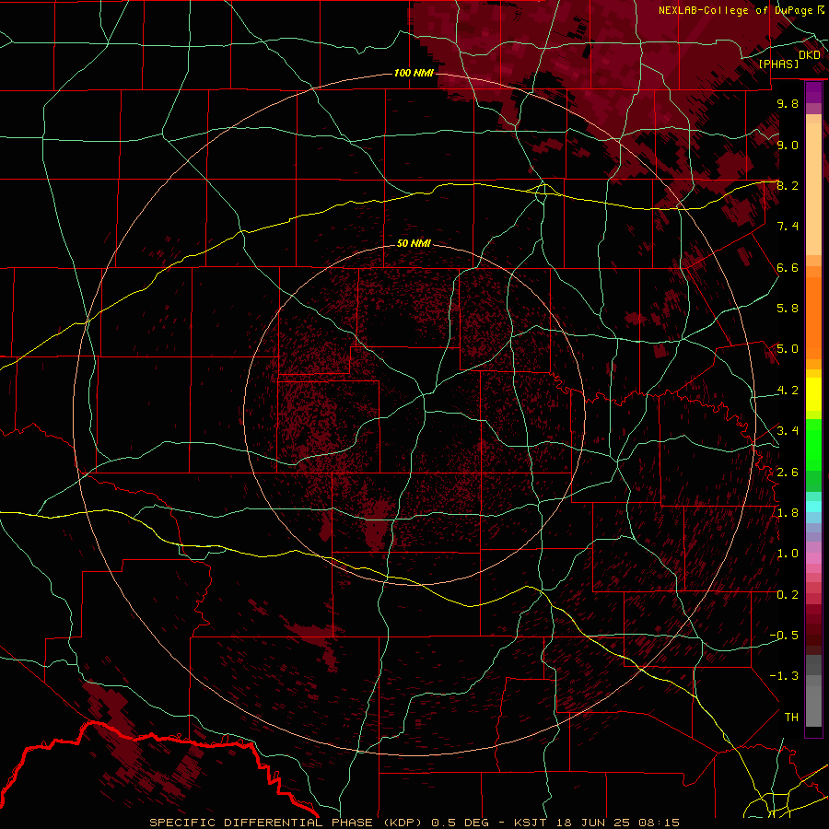The image size is (829, 829).
Task: Click the 6.6 scale value
Action: (788, 268)
